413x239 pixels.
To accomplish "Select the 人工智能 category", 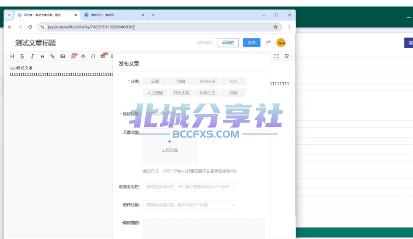I will pos(155,93).
